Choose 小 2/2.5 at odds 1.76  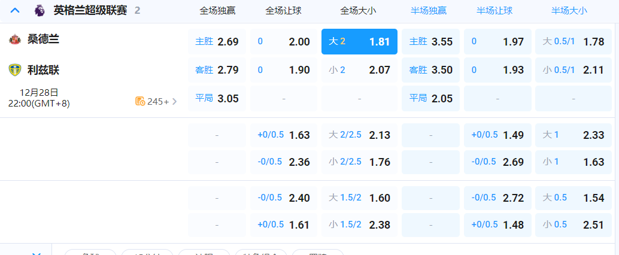pyautogui.click(x=359, y=162)
